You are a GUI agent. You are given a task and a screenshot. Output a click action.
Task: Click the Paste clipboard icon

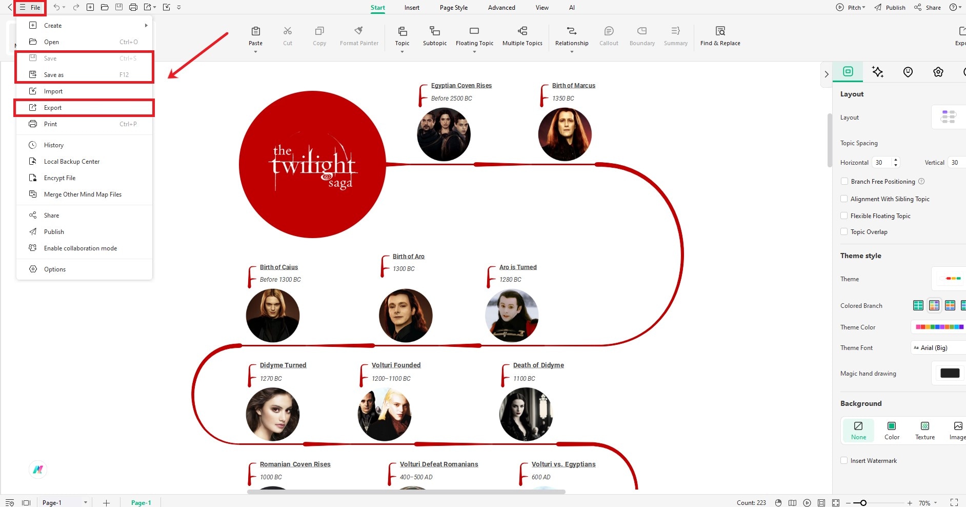pyautogui.click(x=256, y=31)
